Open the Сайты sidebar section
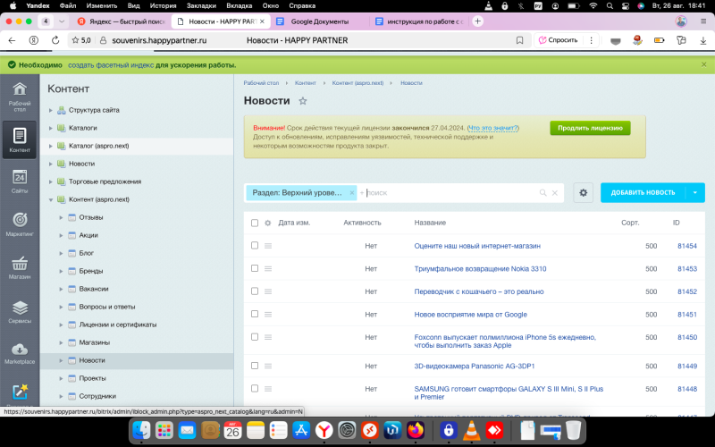 [19, 181]
